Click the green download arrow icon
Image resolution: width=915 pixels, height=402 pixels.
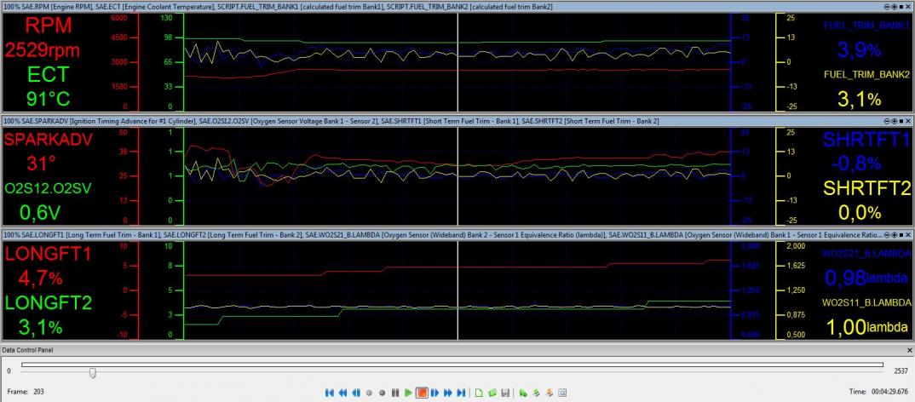536,393
